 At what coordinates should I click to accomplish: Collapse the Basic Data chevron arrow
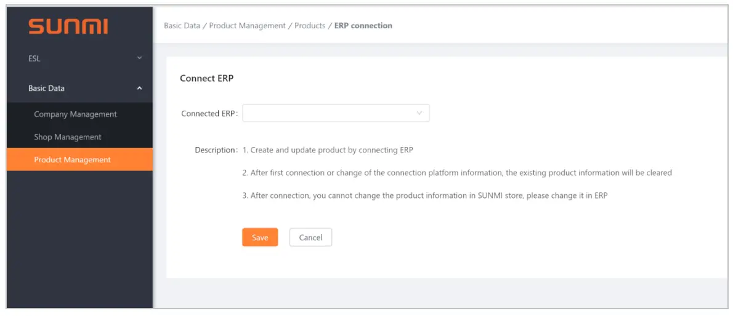coord(139,89)
